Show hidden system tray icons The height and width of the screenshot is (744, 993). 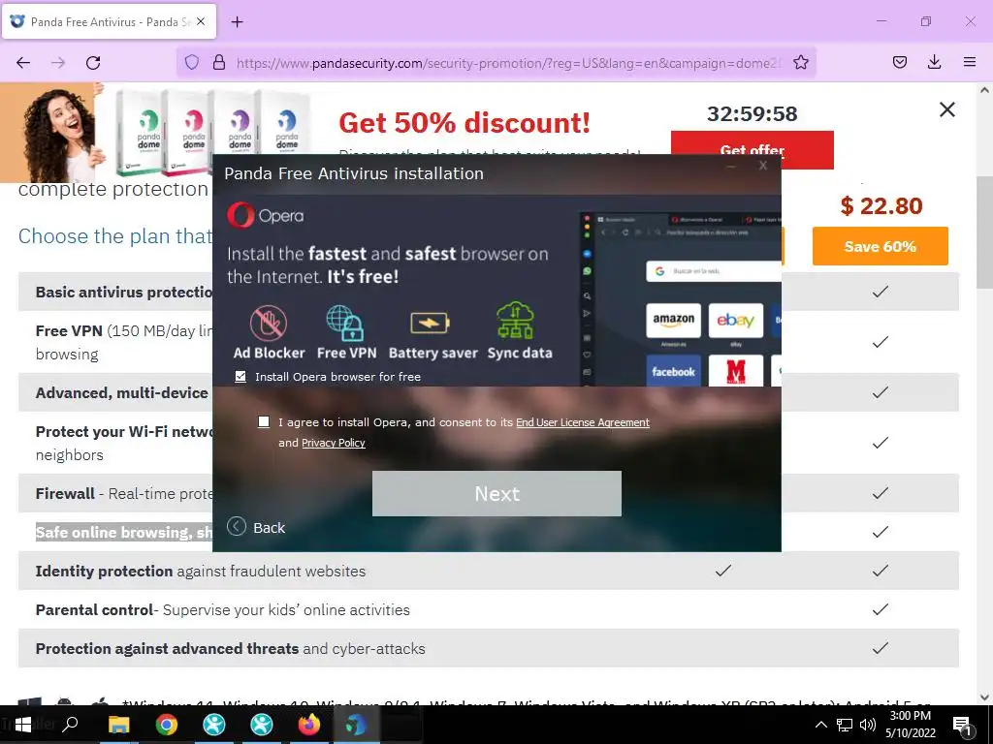tap(820, 725)
